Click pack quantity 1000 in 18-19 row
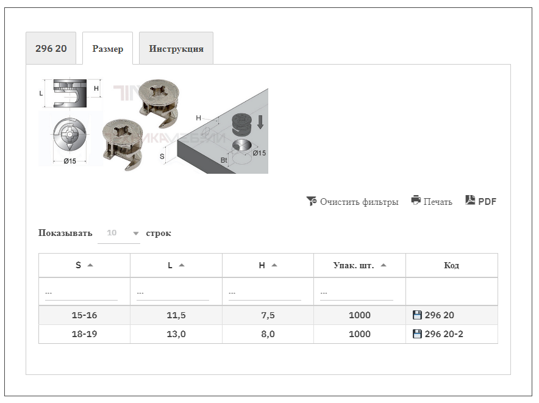This screenshot has width=539, height=403. [360, 334]
